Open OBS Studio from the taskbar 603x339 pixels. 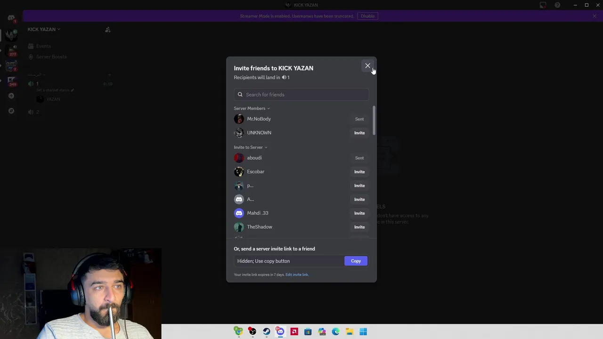click(253, 332)
